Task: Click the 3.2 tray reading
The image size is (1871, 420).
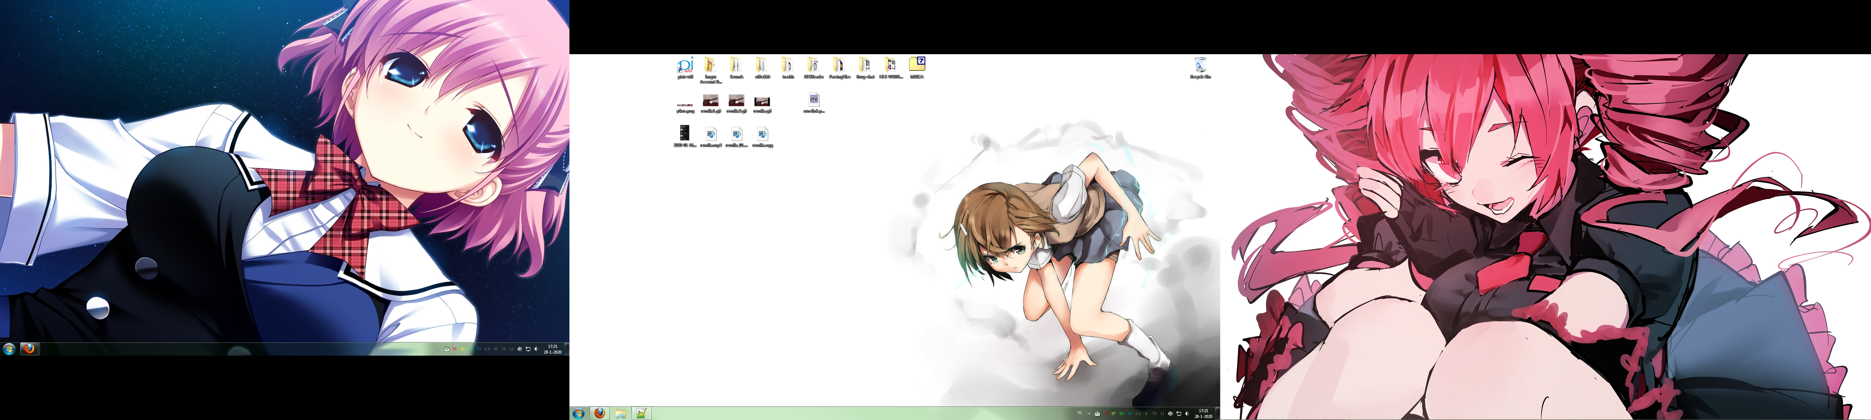Action: [x=1138, y=414]
